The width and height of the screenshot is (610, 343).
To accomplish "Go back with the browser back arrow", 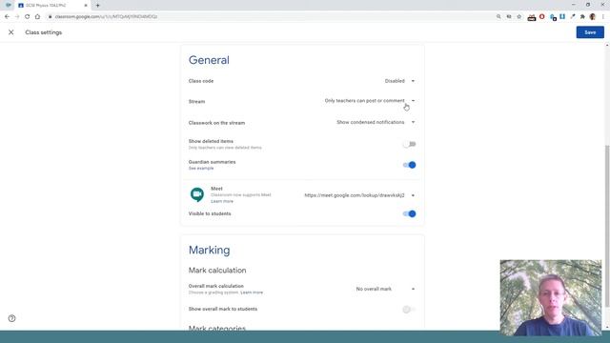I will 7,17.
